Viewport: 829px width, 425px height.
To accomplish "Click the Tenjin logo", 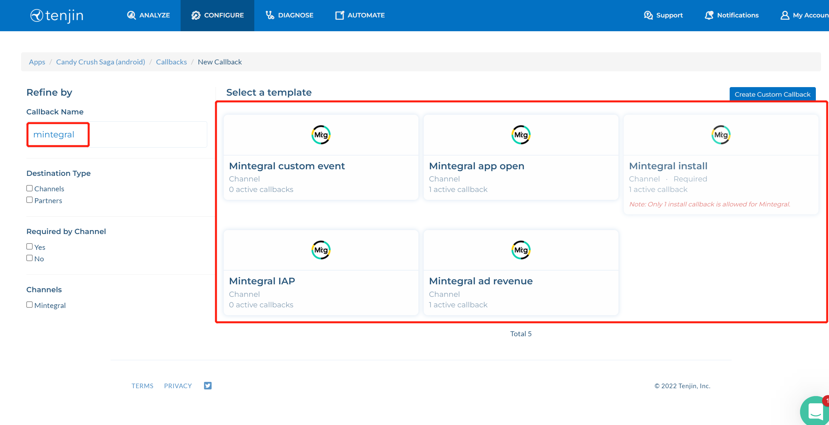I will click(57, 15).
